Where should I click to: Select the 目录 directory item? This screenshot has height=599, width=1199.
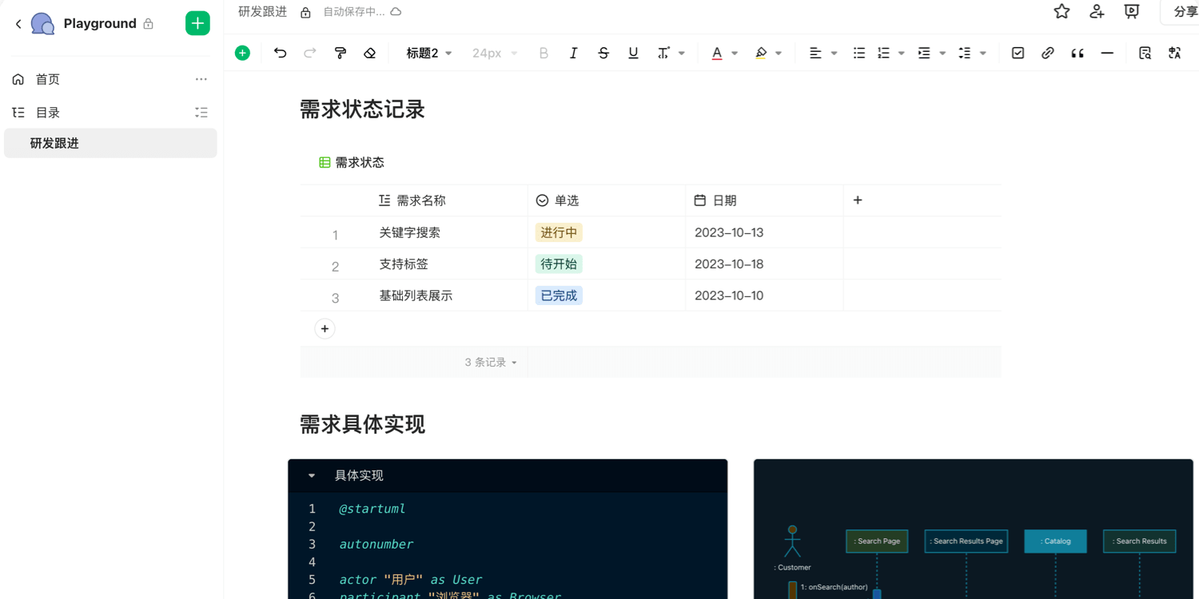(x=48, y=113)
